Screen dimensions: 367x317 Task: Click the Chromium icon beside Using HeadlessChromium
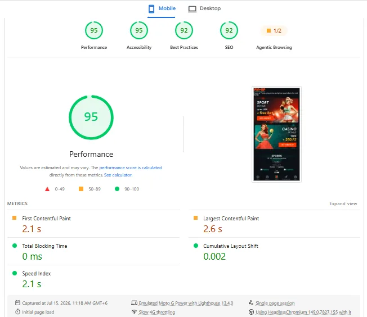[251, 312]
